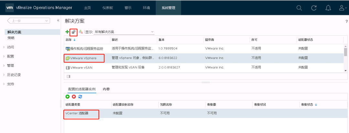Open the 环境 menu
Viewport: 349px width, 133px height.
coord(146,8)
